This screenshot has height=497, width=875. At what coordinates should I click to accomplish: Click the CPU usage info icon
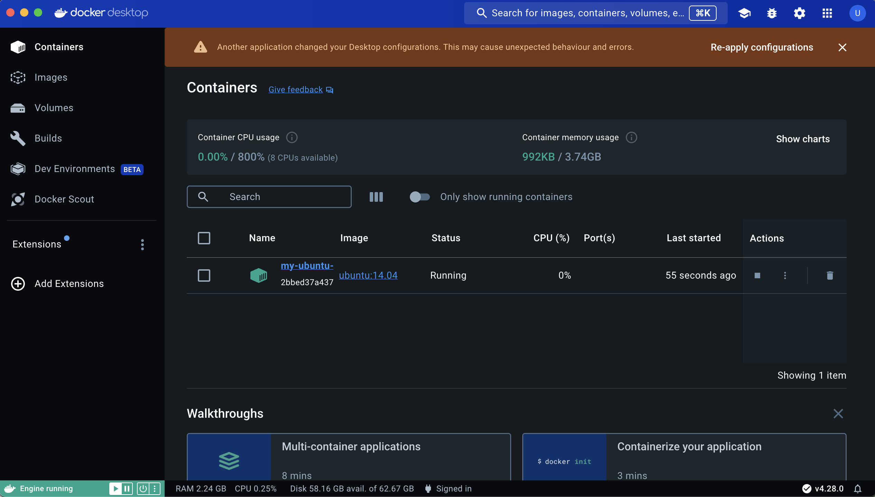(x=292, y=137)
